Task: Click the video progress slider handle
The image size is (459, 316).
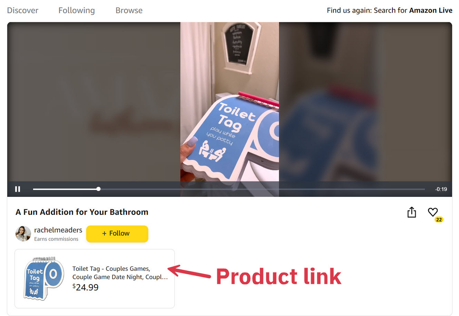Action: [99, 189]
